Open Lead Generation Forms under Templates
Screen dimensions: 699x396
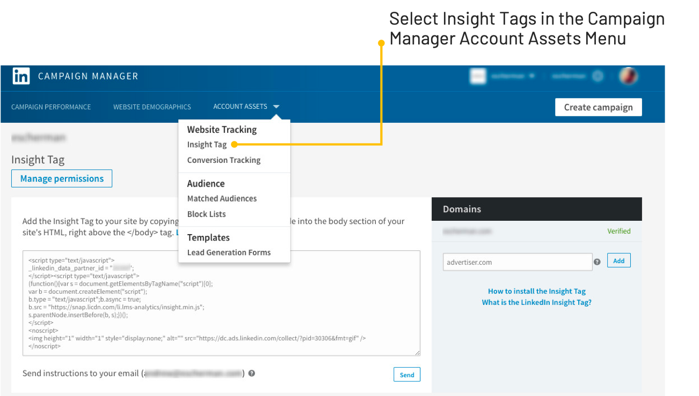229,252
